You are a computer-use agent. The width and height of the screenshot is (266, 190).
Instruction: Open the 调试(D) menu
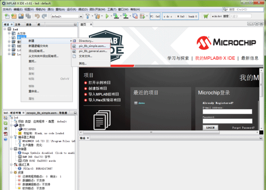click(x=83, y=10)
